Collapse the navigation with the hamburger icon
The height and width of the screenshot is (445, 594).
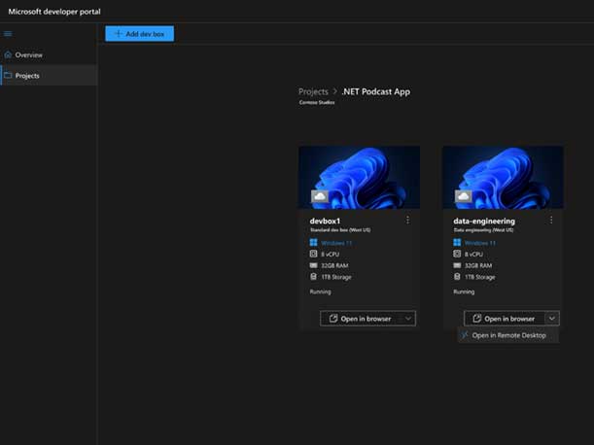click(x=9, y=34)
